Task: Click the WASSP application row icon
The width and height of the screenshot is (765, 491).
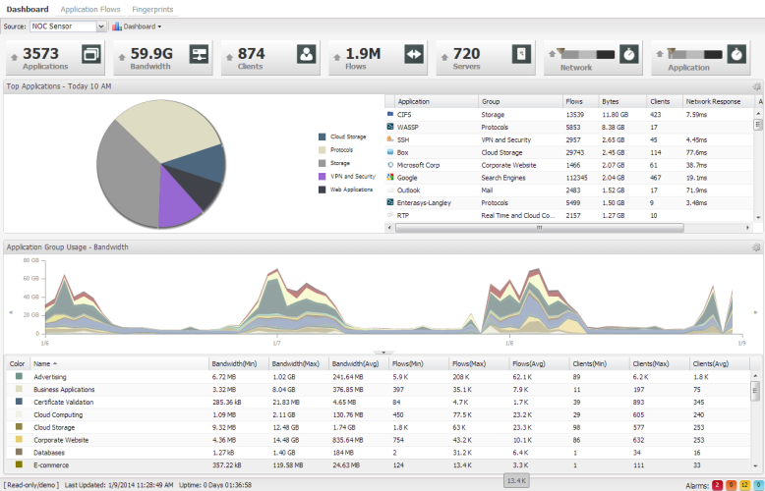Action: click(390, 127)
